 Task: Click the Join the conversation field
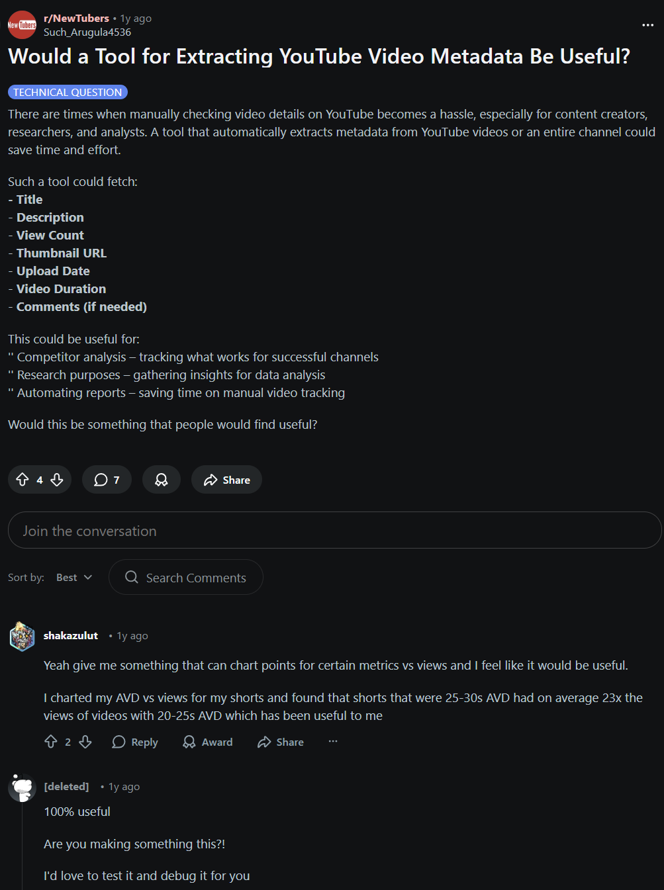332,530
